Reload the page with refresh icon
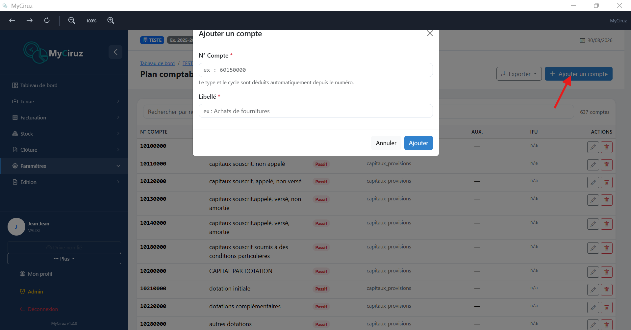This screenshot has width=631, height=330. click(47, 20)
